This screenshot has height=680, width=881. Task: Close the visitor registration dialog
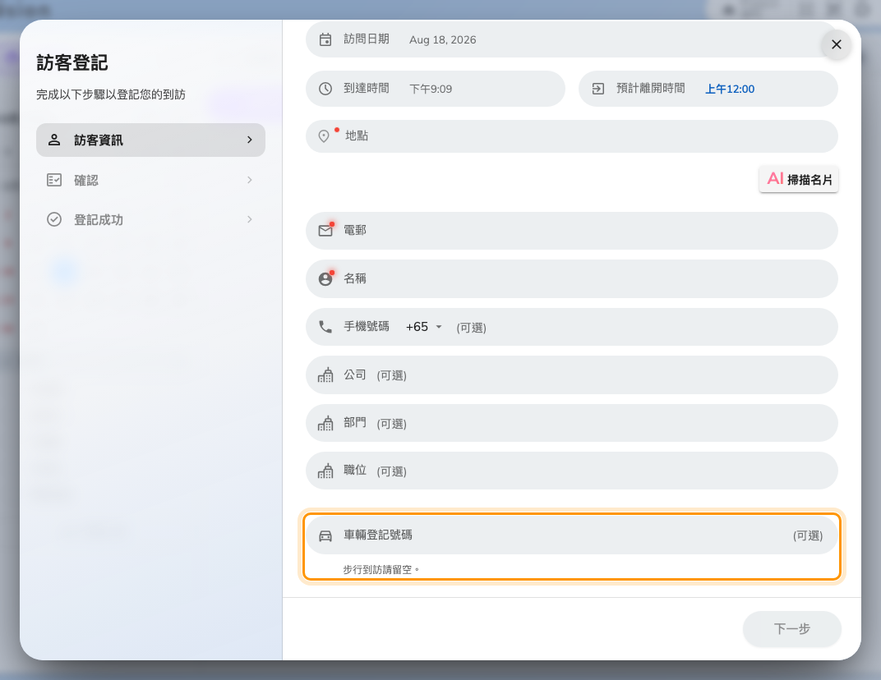[x=836, y=44]
